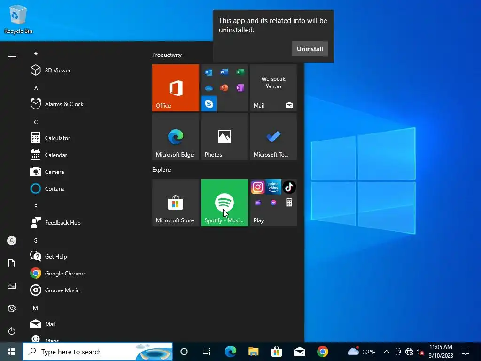Open Prime Video icon in Play folder
This screenshot has height=361, width=481.
coord(273,187)
